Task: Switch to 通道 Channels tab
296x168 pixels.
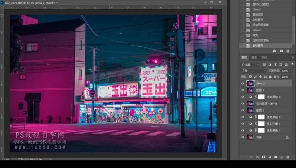Action: [x=254, y=58]
